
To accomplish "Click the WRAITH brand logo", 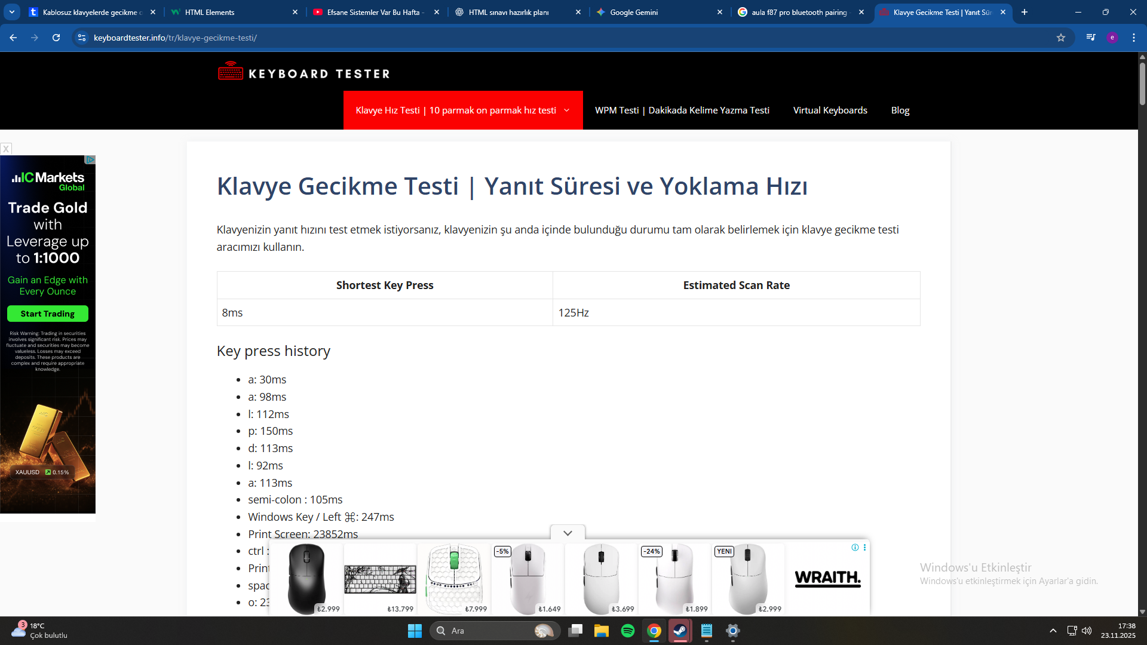I will pyautogui.click(x=827, y=578).
